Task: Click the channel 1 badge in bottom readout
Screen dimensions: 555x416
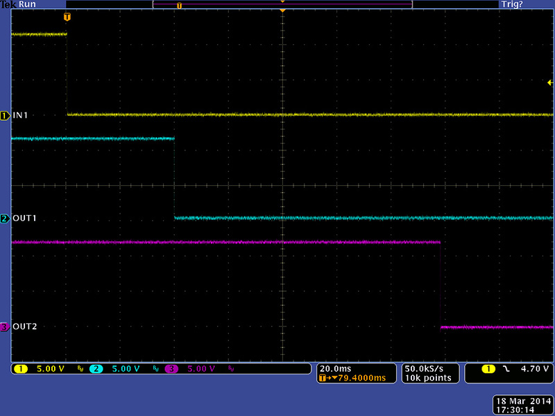Action: (x=20, y=369)
